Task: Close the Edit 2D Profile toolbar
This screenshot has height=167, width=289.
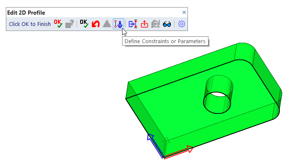Action: tap(184, 12)
